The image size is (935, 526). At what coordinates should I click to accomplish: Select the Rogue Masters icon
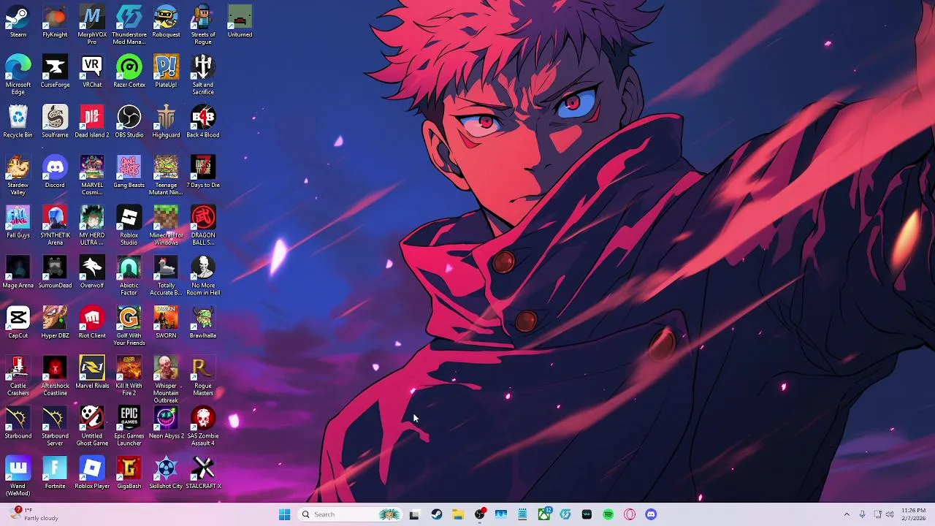pos(203,376)
